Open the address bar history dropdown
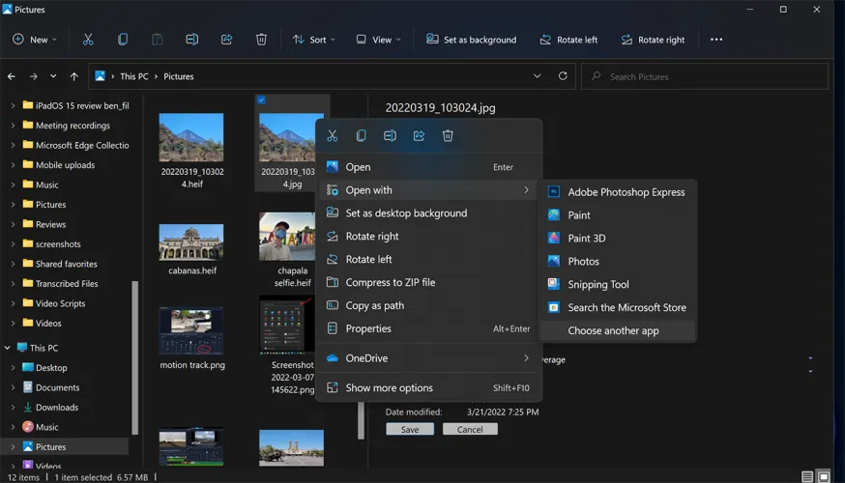The height and width of the screenshot is (483, 845). tap(538, 76)
